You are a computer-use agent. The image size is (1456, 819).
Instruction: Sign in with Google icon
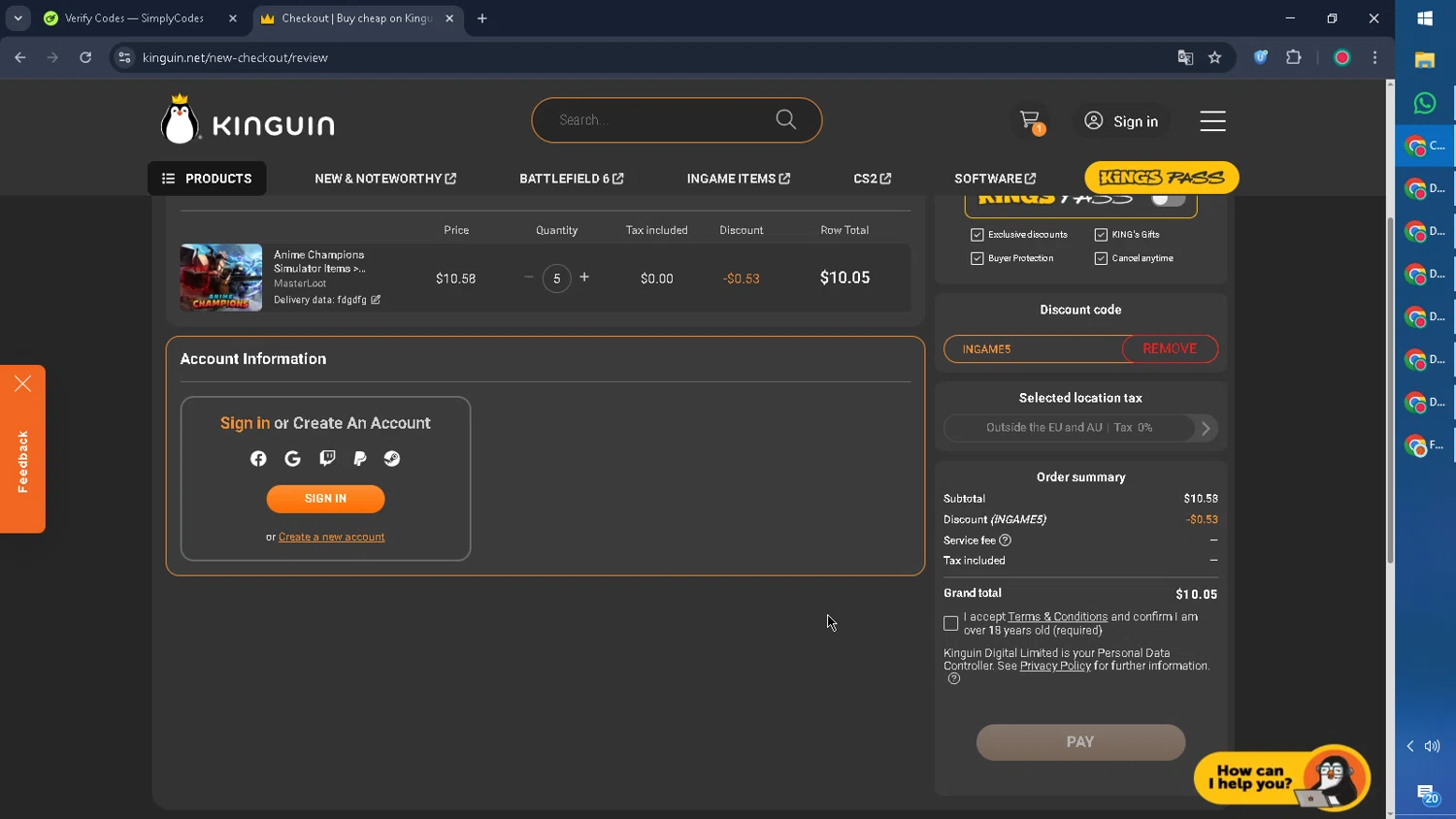click(292, 459)
